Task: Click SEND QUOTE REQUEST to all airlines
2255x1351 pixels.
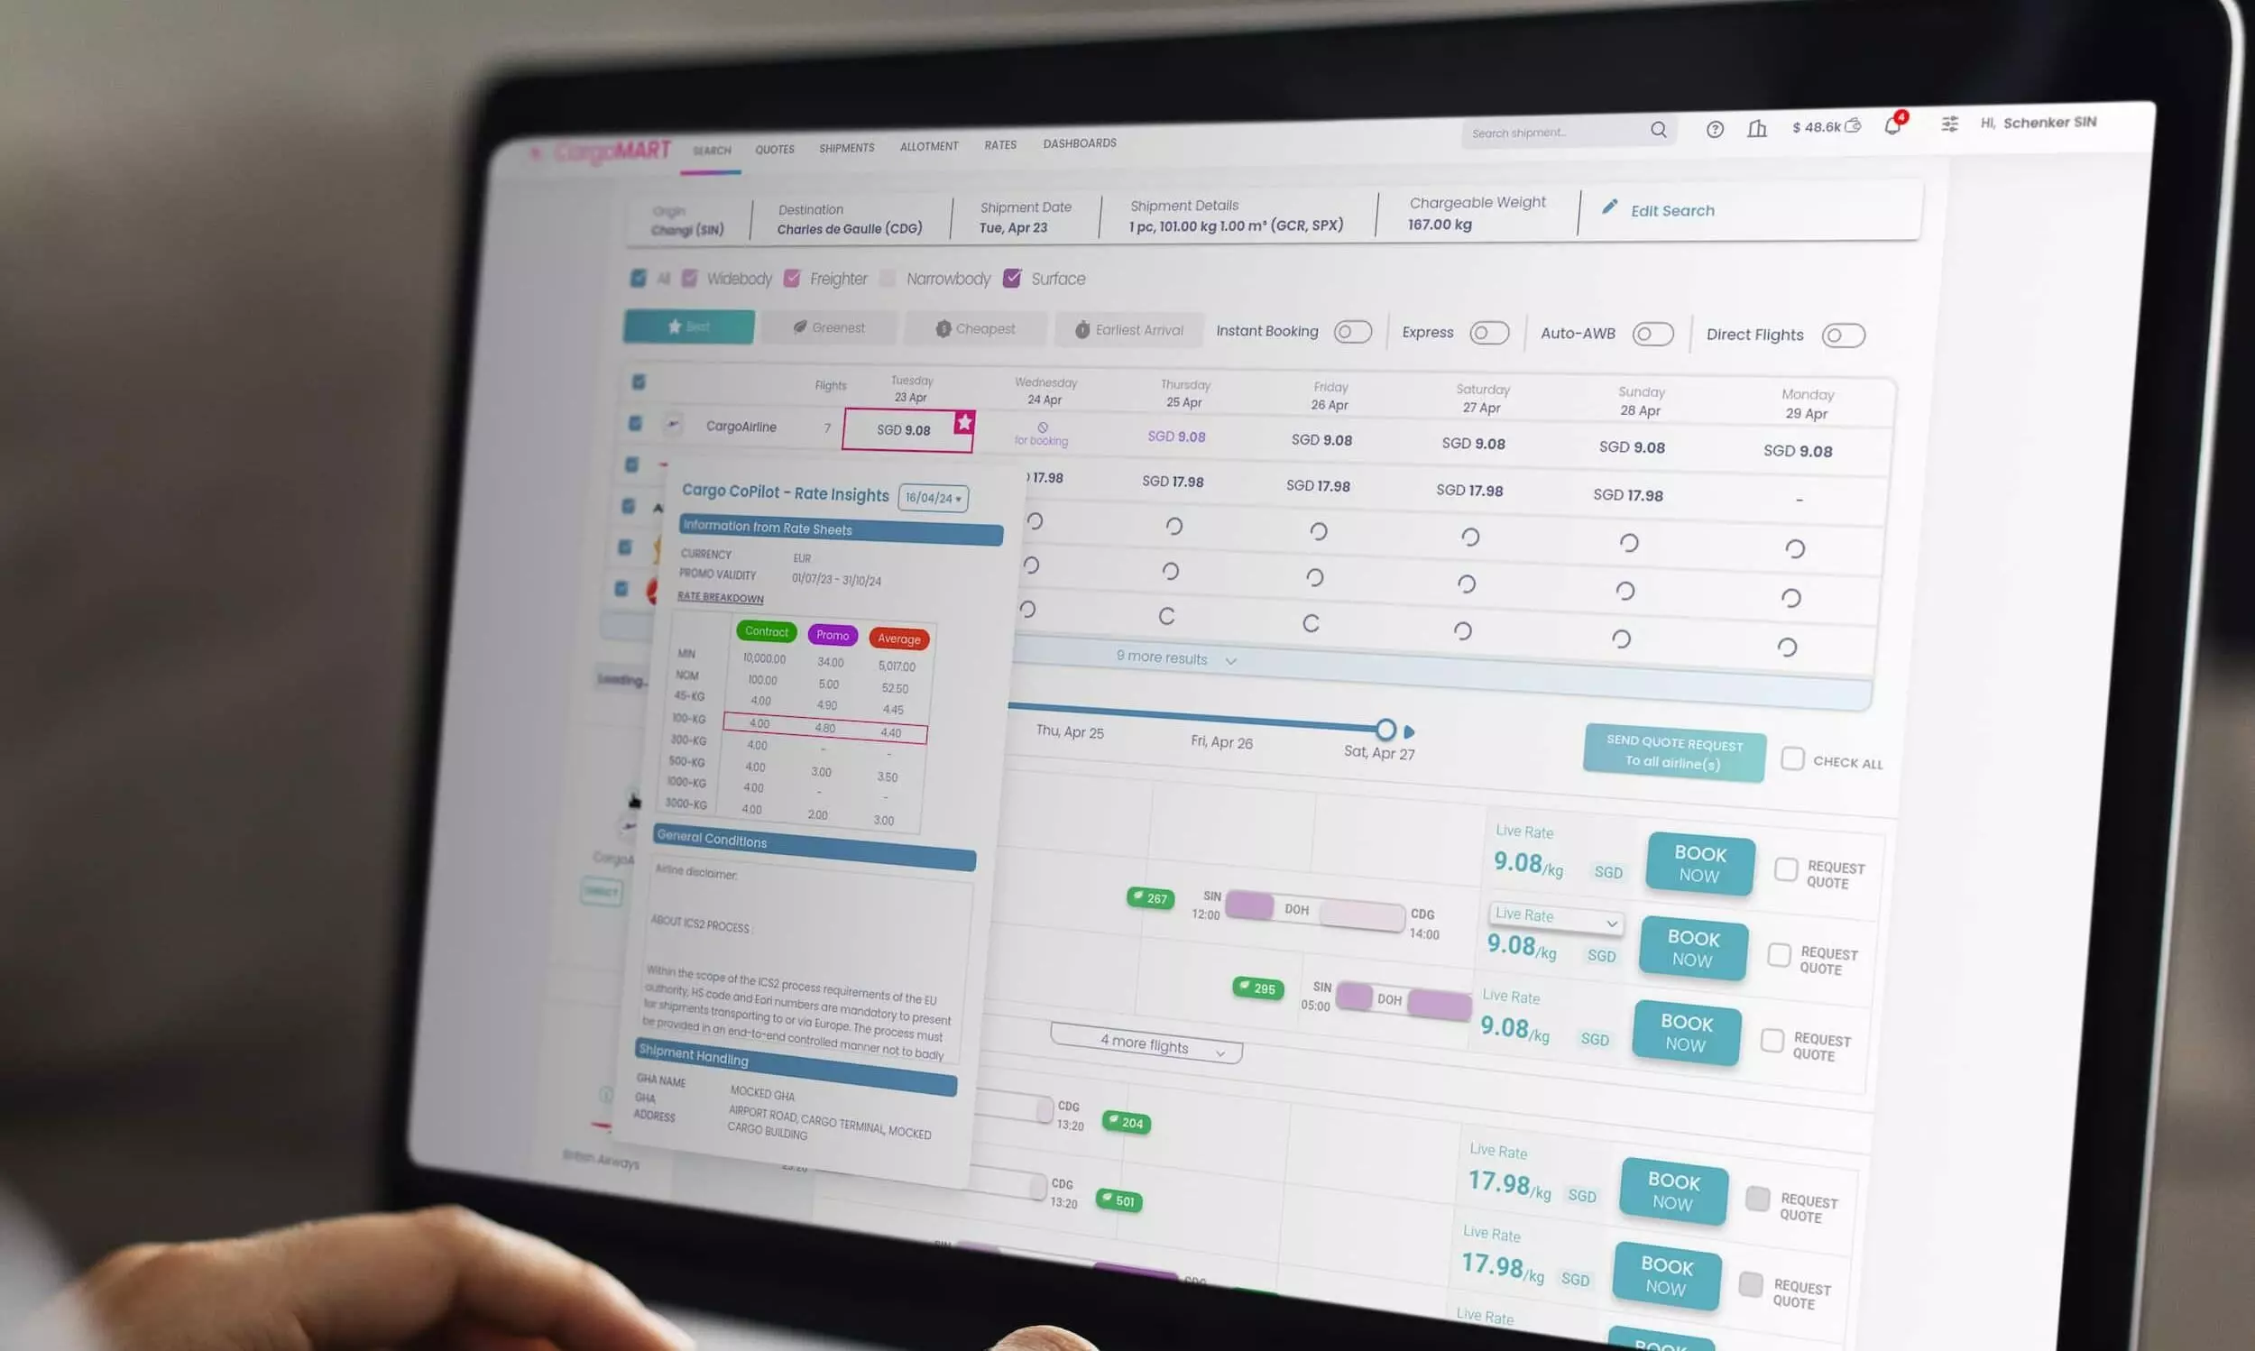Action: [1672, 751]
